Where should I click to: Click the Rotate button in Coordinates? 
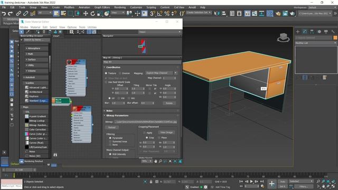pyautogui.click(x=169, y=103)
